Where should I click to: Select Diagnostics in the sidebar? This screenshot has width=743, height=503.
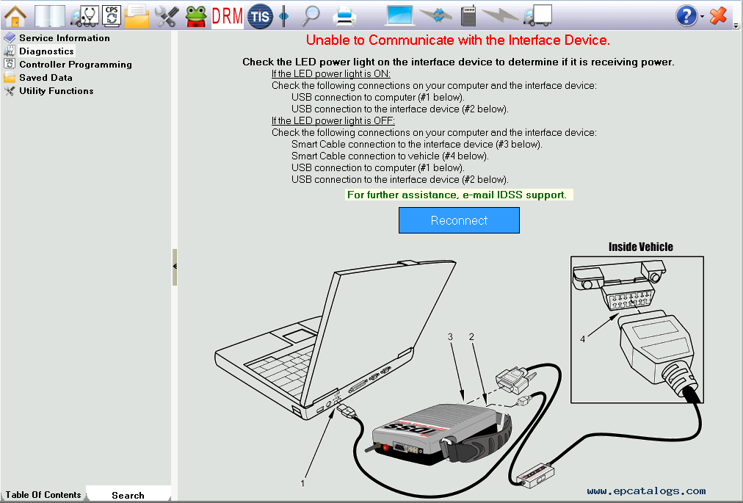point(46,51)
